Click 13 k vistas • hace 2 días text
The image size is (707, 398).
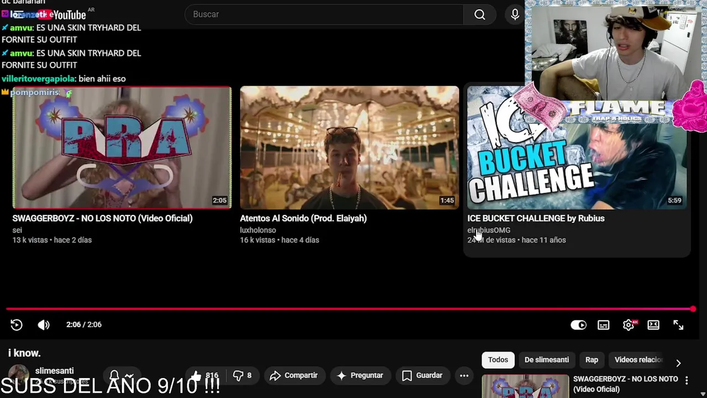pos(52,240)
